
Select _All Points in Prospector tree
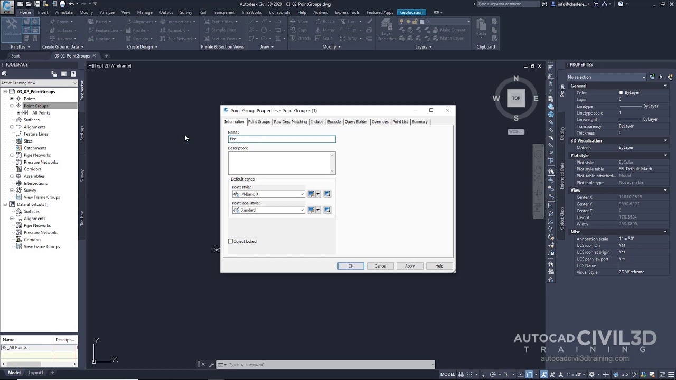(40, 113)
